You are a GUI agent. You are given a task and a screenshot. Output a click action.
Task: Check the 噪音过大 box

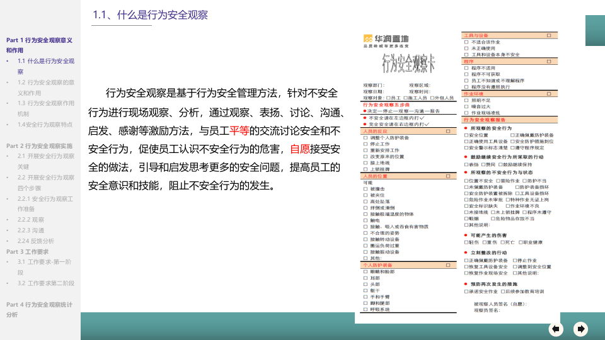pos(466,107)
